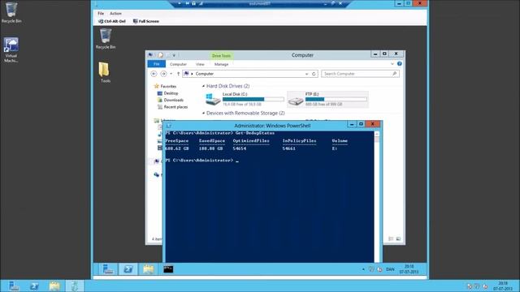Open command prompt from VM taskbar
The height and width of the screenshot is (292, 520).
click(x=168, y=269)
